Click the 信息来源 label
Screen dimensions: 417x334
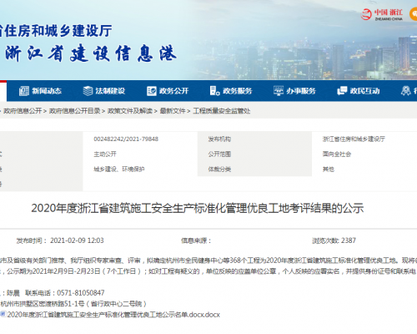[196, 240]
